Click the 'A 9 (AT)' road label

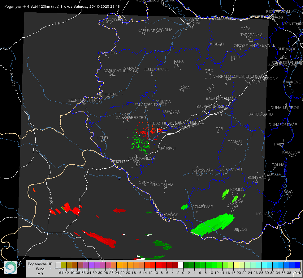[12, 80]
